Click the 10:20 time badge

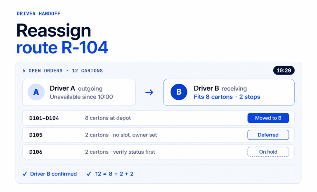pos(284,70)
